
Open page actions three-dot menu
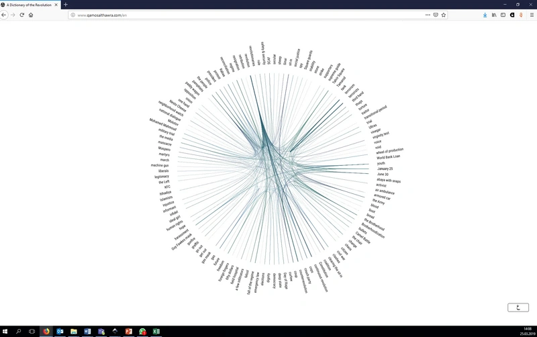tap(428, 15)
